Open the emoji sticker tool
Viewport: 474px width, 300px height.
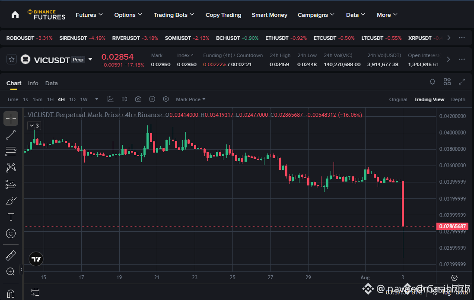click(x=11, y=233)
